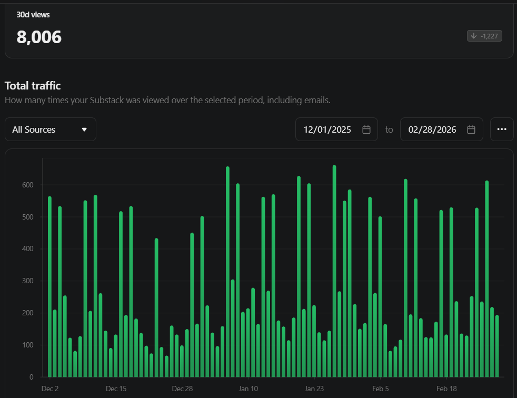Click the 30d views label
The width and height of the screenshot is (517, 398).
[x=33, y=15]
